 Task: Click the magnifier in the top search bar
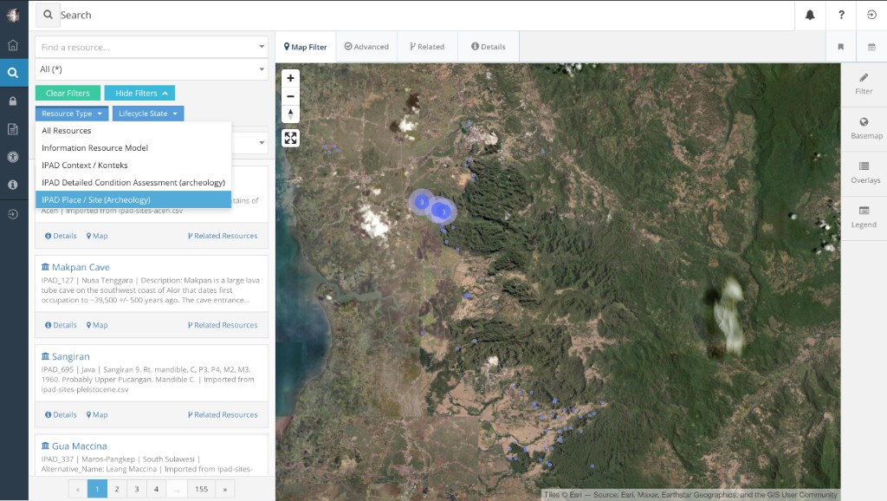[x=49, y=15]
